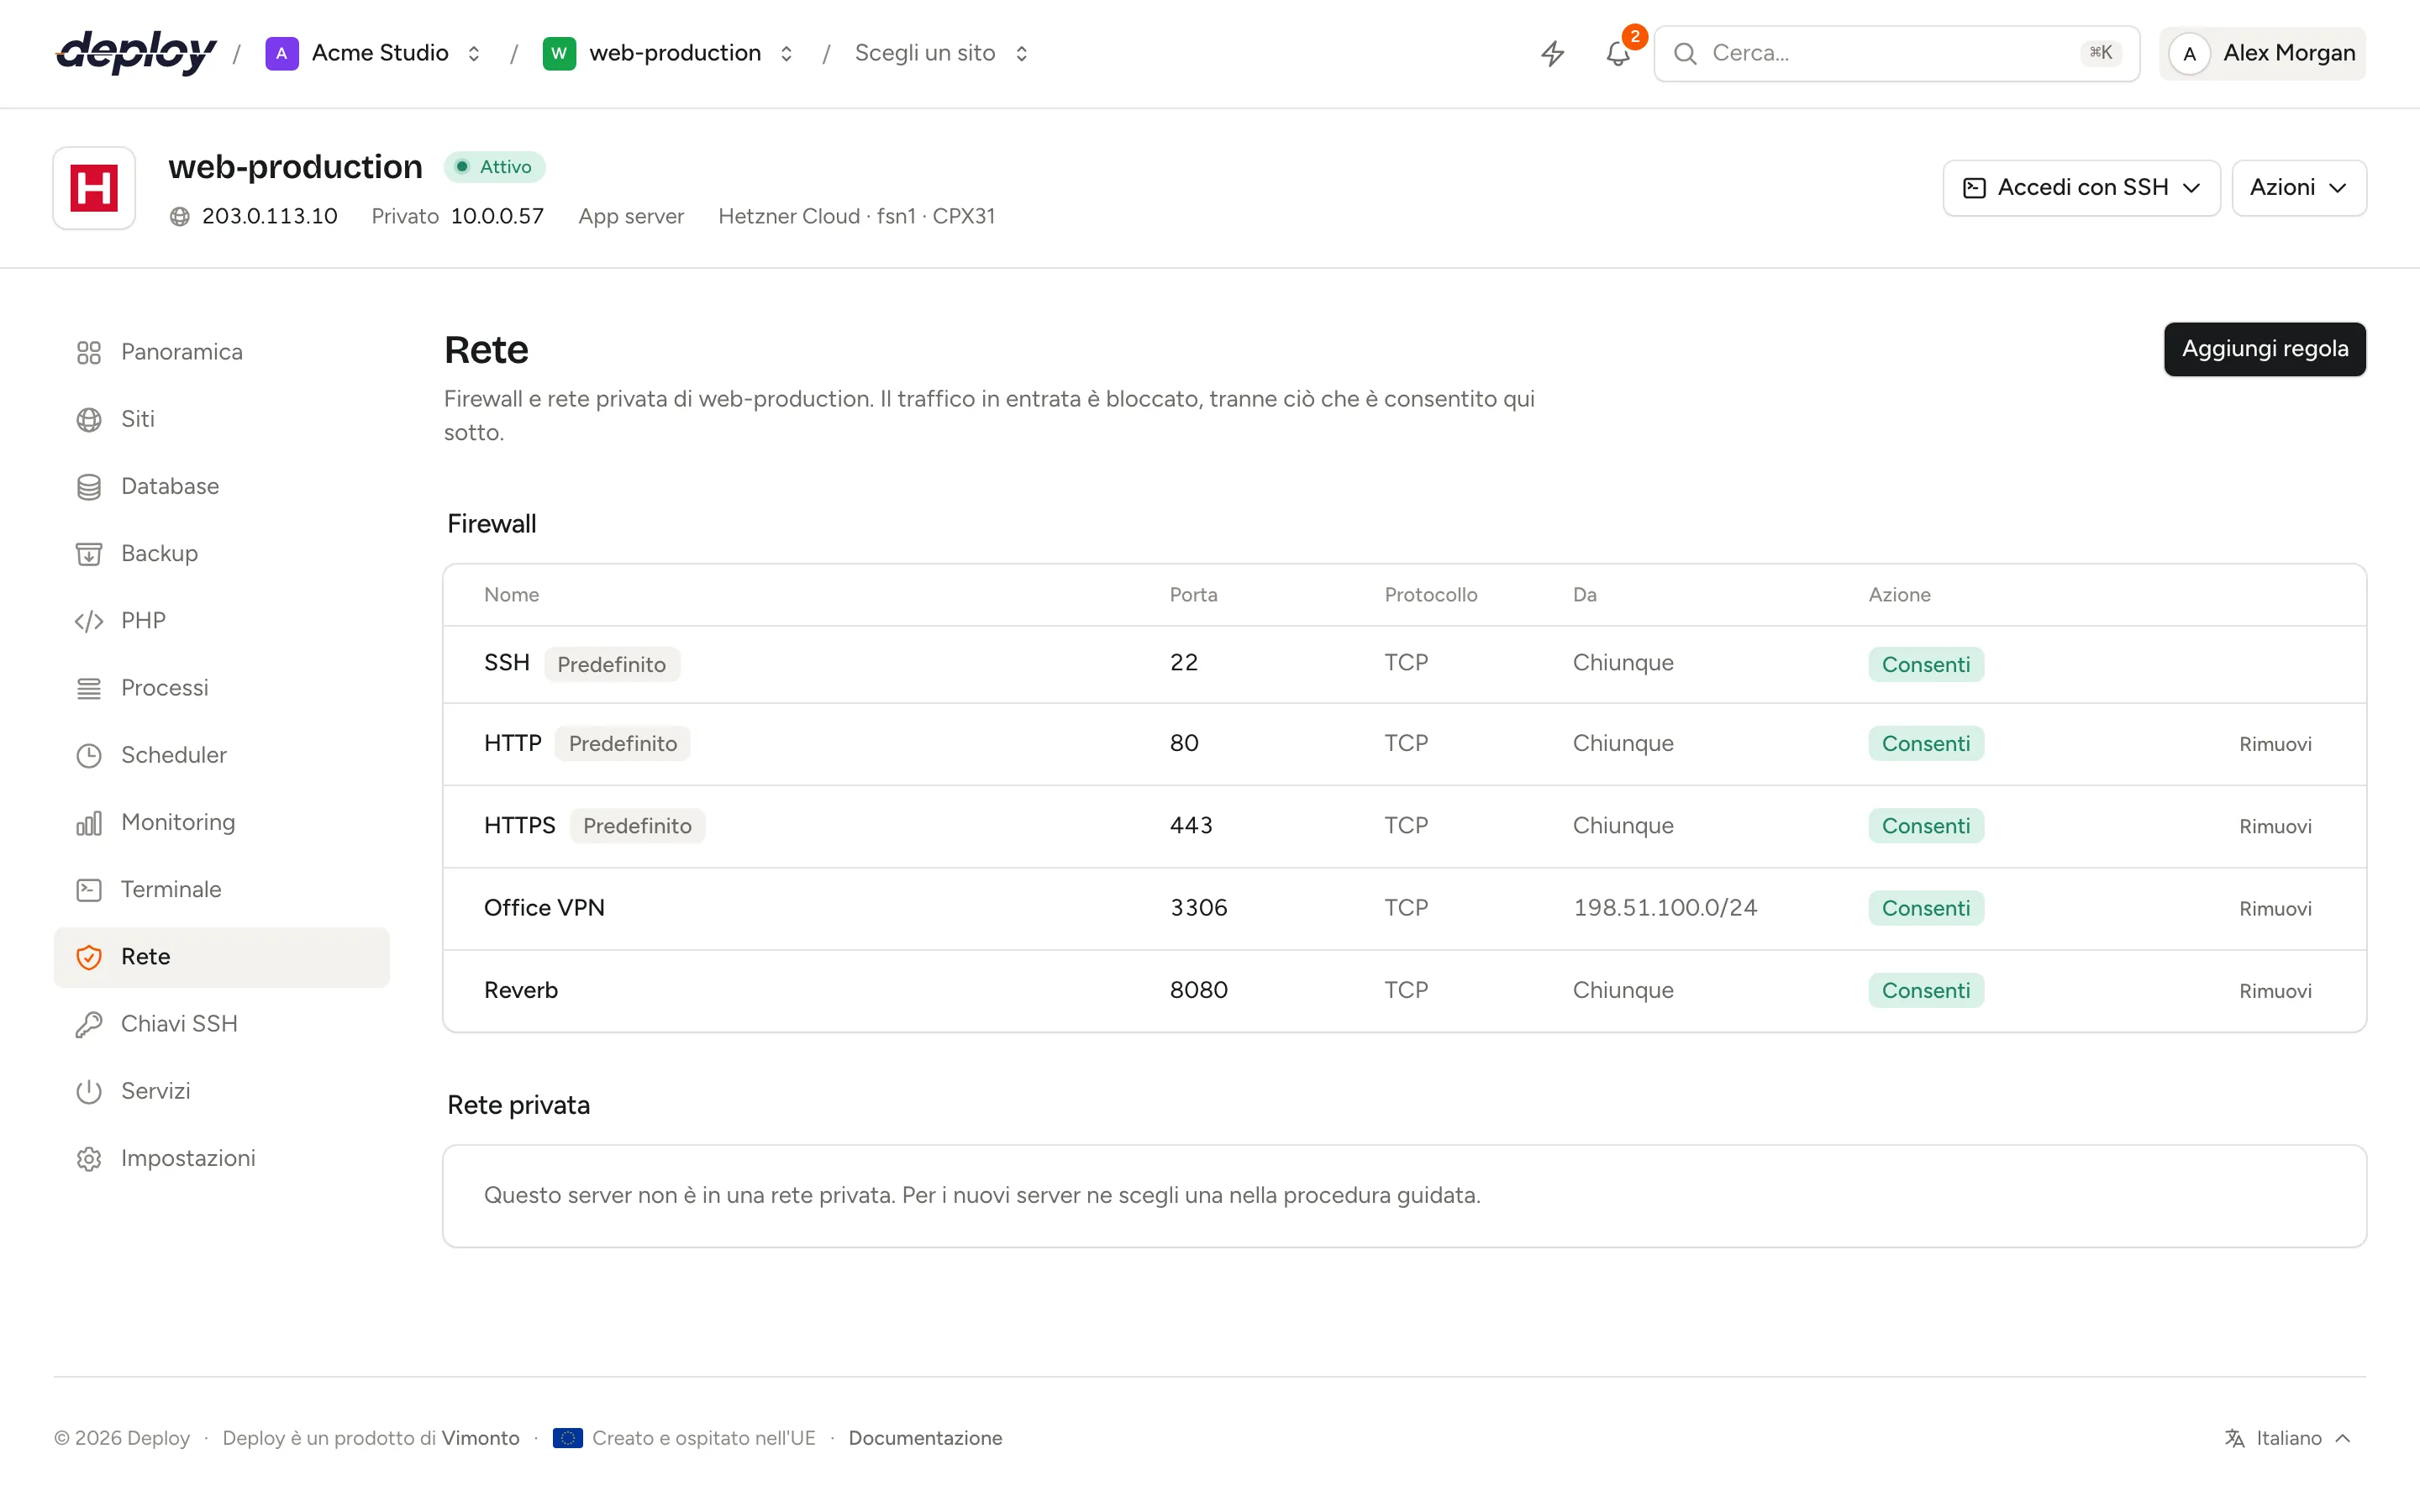Click the Consenti badge in SSH row
The width and height of the screenshot is (2420, 1512).
point(1925,665)
